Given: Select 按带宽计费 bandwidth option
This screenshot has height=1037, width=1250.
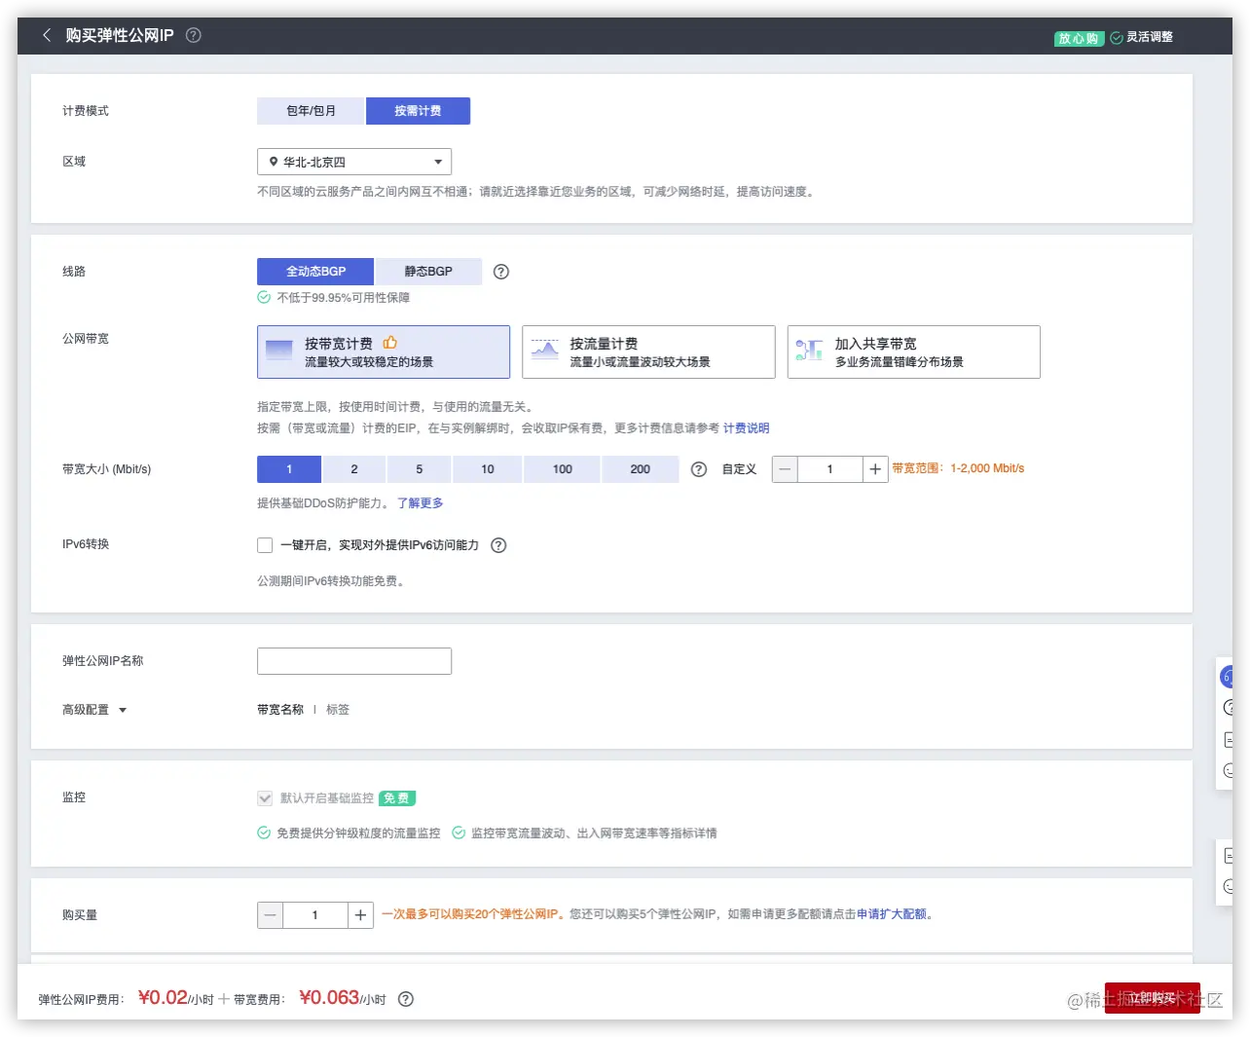Looking at the screenshot, I should (384, 352).
